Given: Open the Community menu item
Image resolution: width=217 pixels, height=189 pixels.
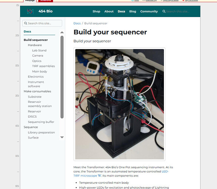Looking at the screenshot, I should [149, 11].
